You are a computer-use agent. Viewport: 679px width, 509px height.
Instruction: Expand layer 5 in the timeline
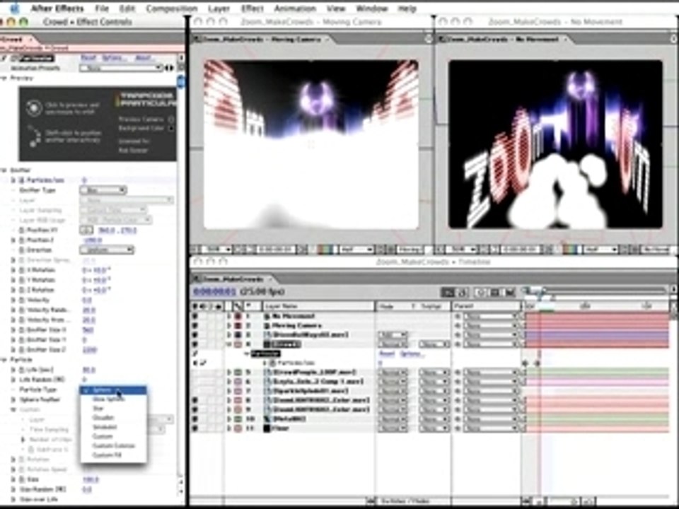pyautogui.click(x=229, y=373)
